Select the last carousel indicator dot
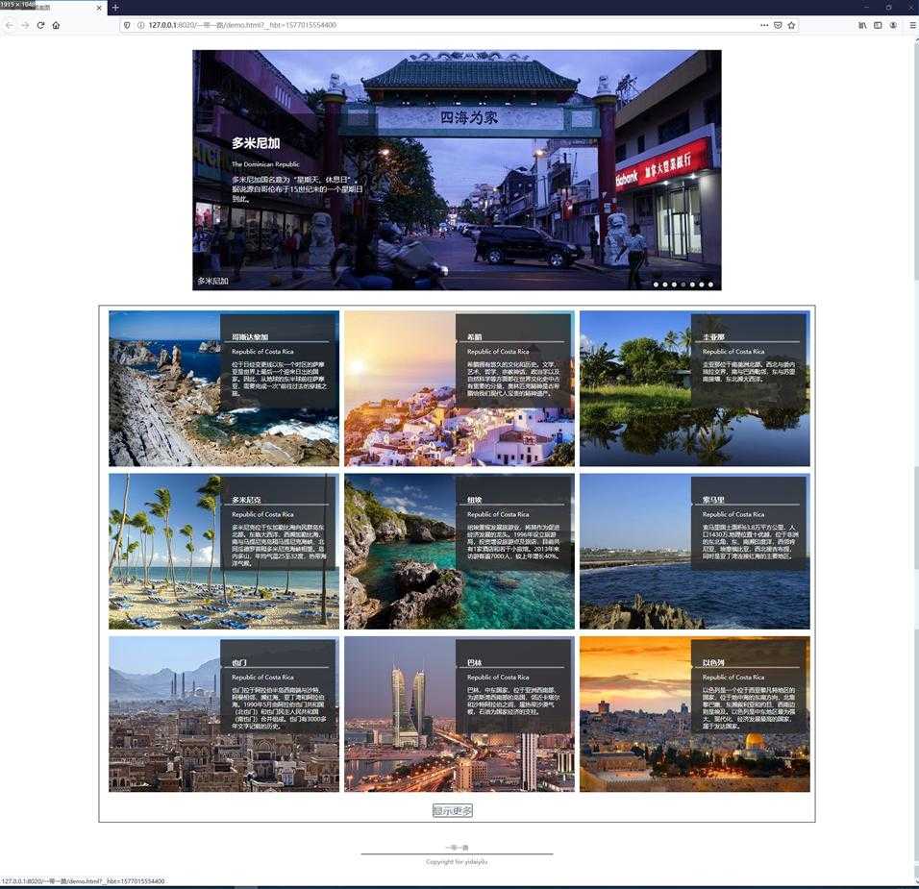 tap(710, 284)
